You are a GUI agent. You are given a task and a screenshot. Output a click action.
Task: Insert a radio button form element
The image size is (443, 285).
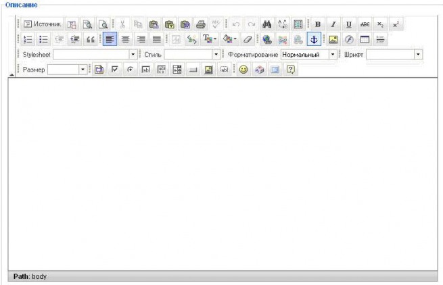[x=130, y=70]
